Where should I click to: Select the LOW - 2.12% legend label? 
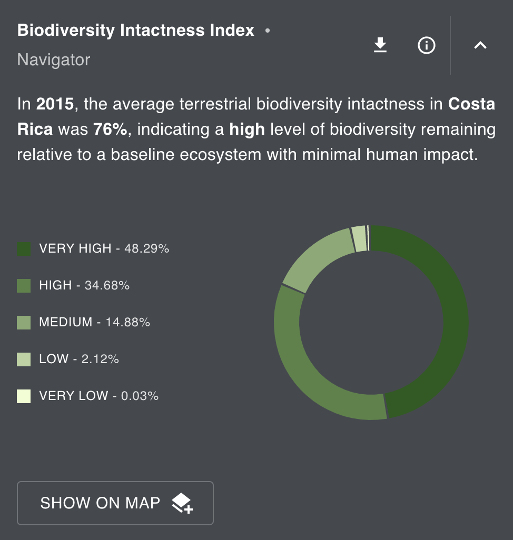click(79, 359)
